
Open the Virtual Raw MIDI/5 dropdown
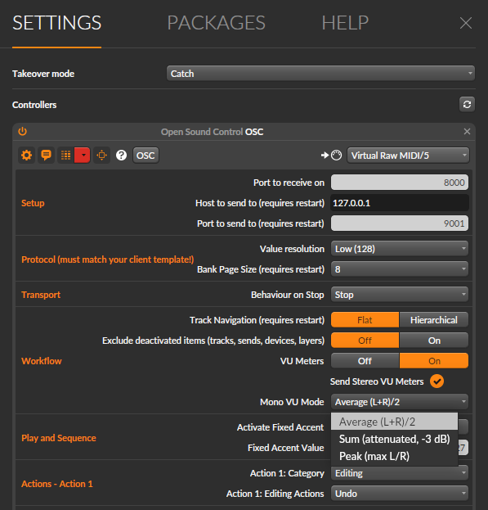tap(408, 156)
